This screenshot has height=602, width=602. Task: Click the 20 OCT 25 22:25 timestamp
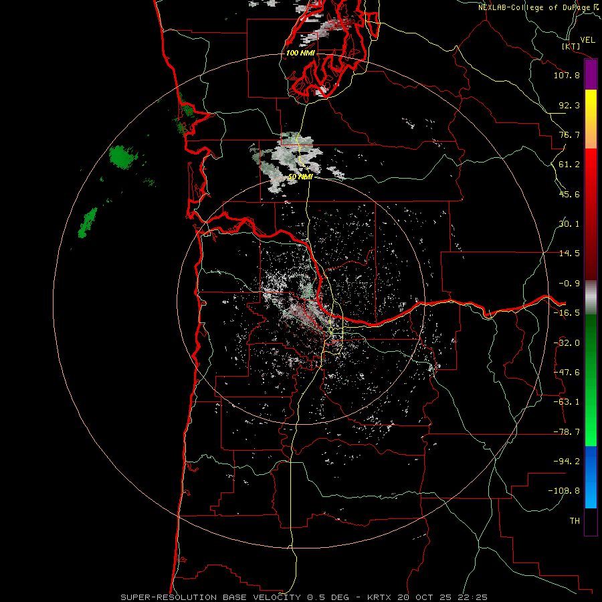(443, 597)
